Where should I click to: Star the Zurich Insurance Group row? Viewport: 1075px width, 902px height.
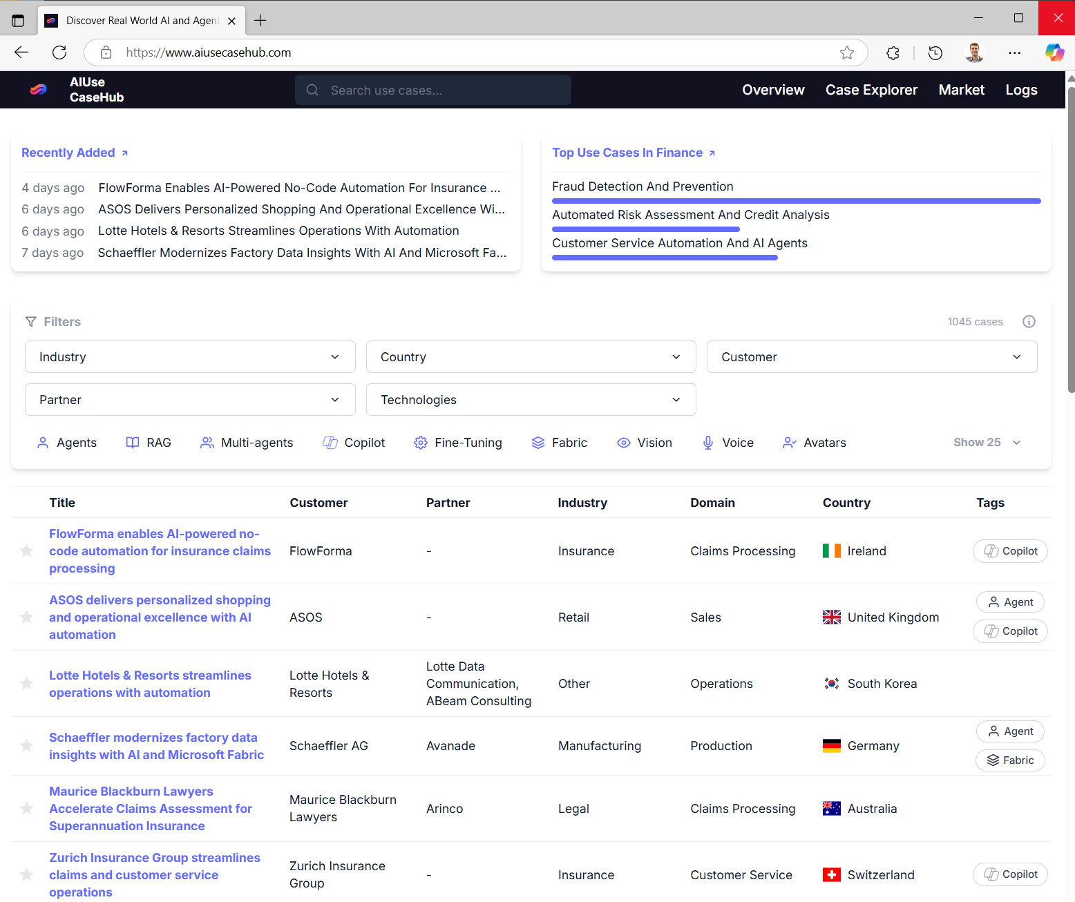[26, 875]
